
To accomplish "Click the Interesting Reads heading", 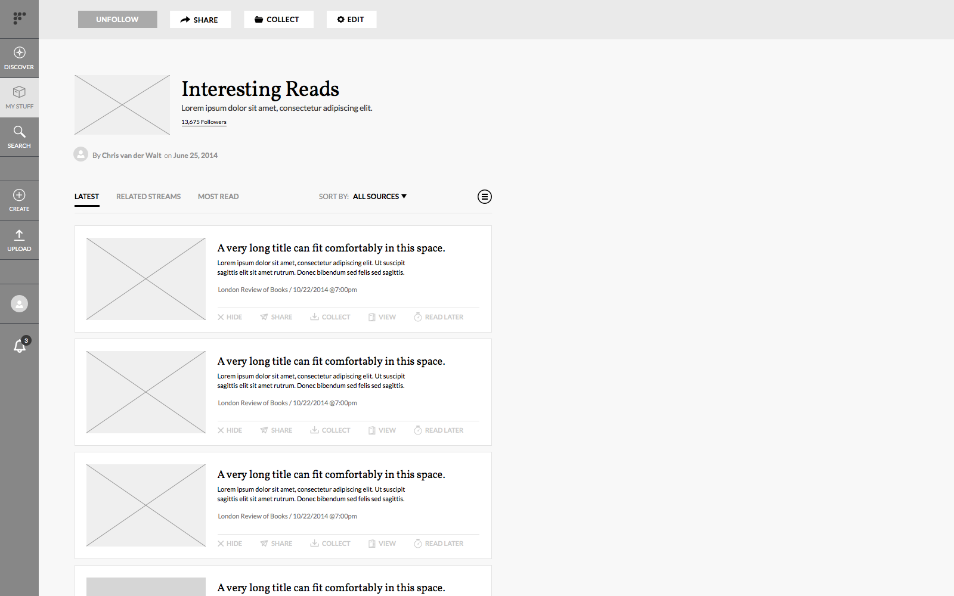I will click(x=261, y=89).
